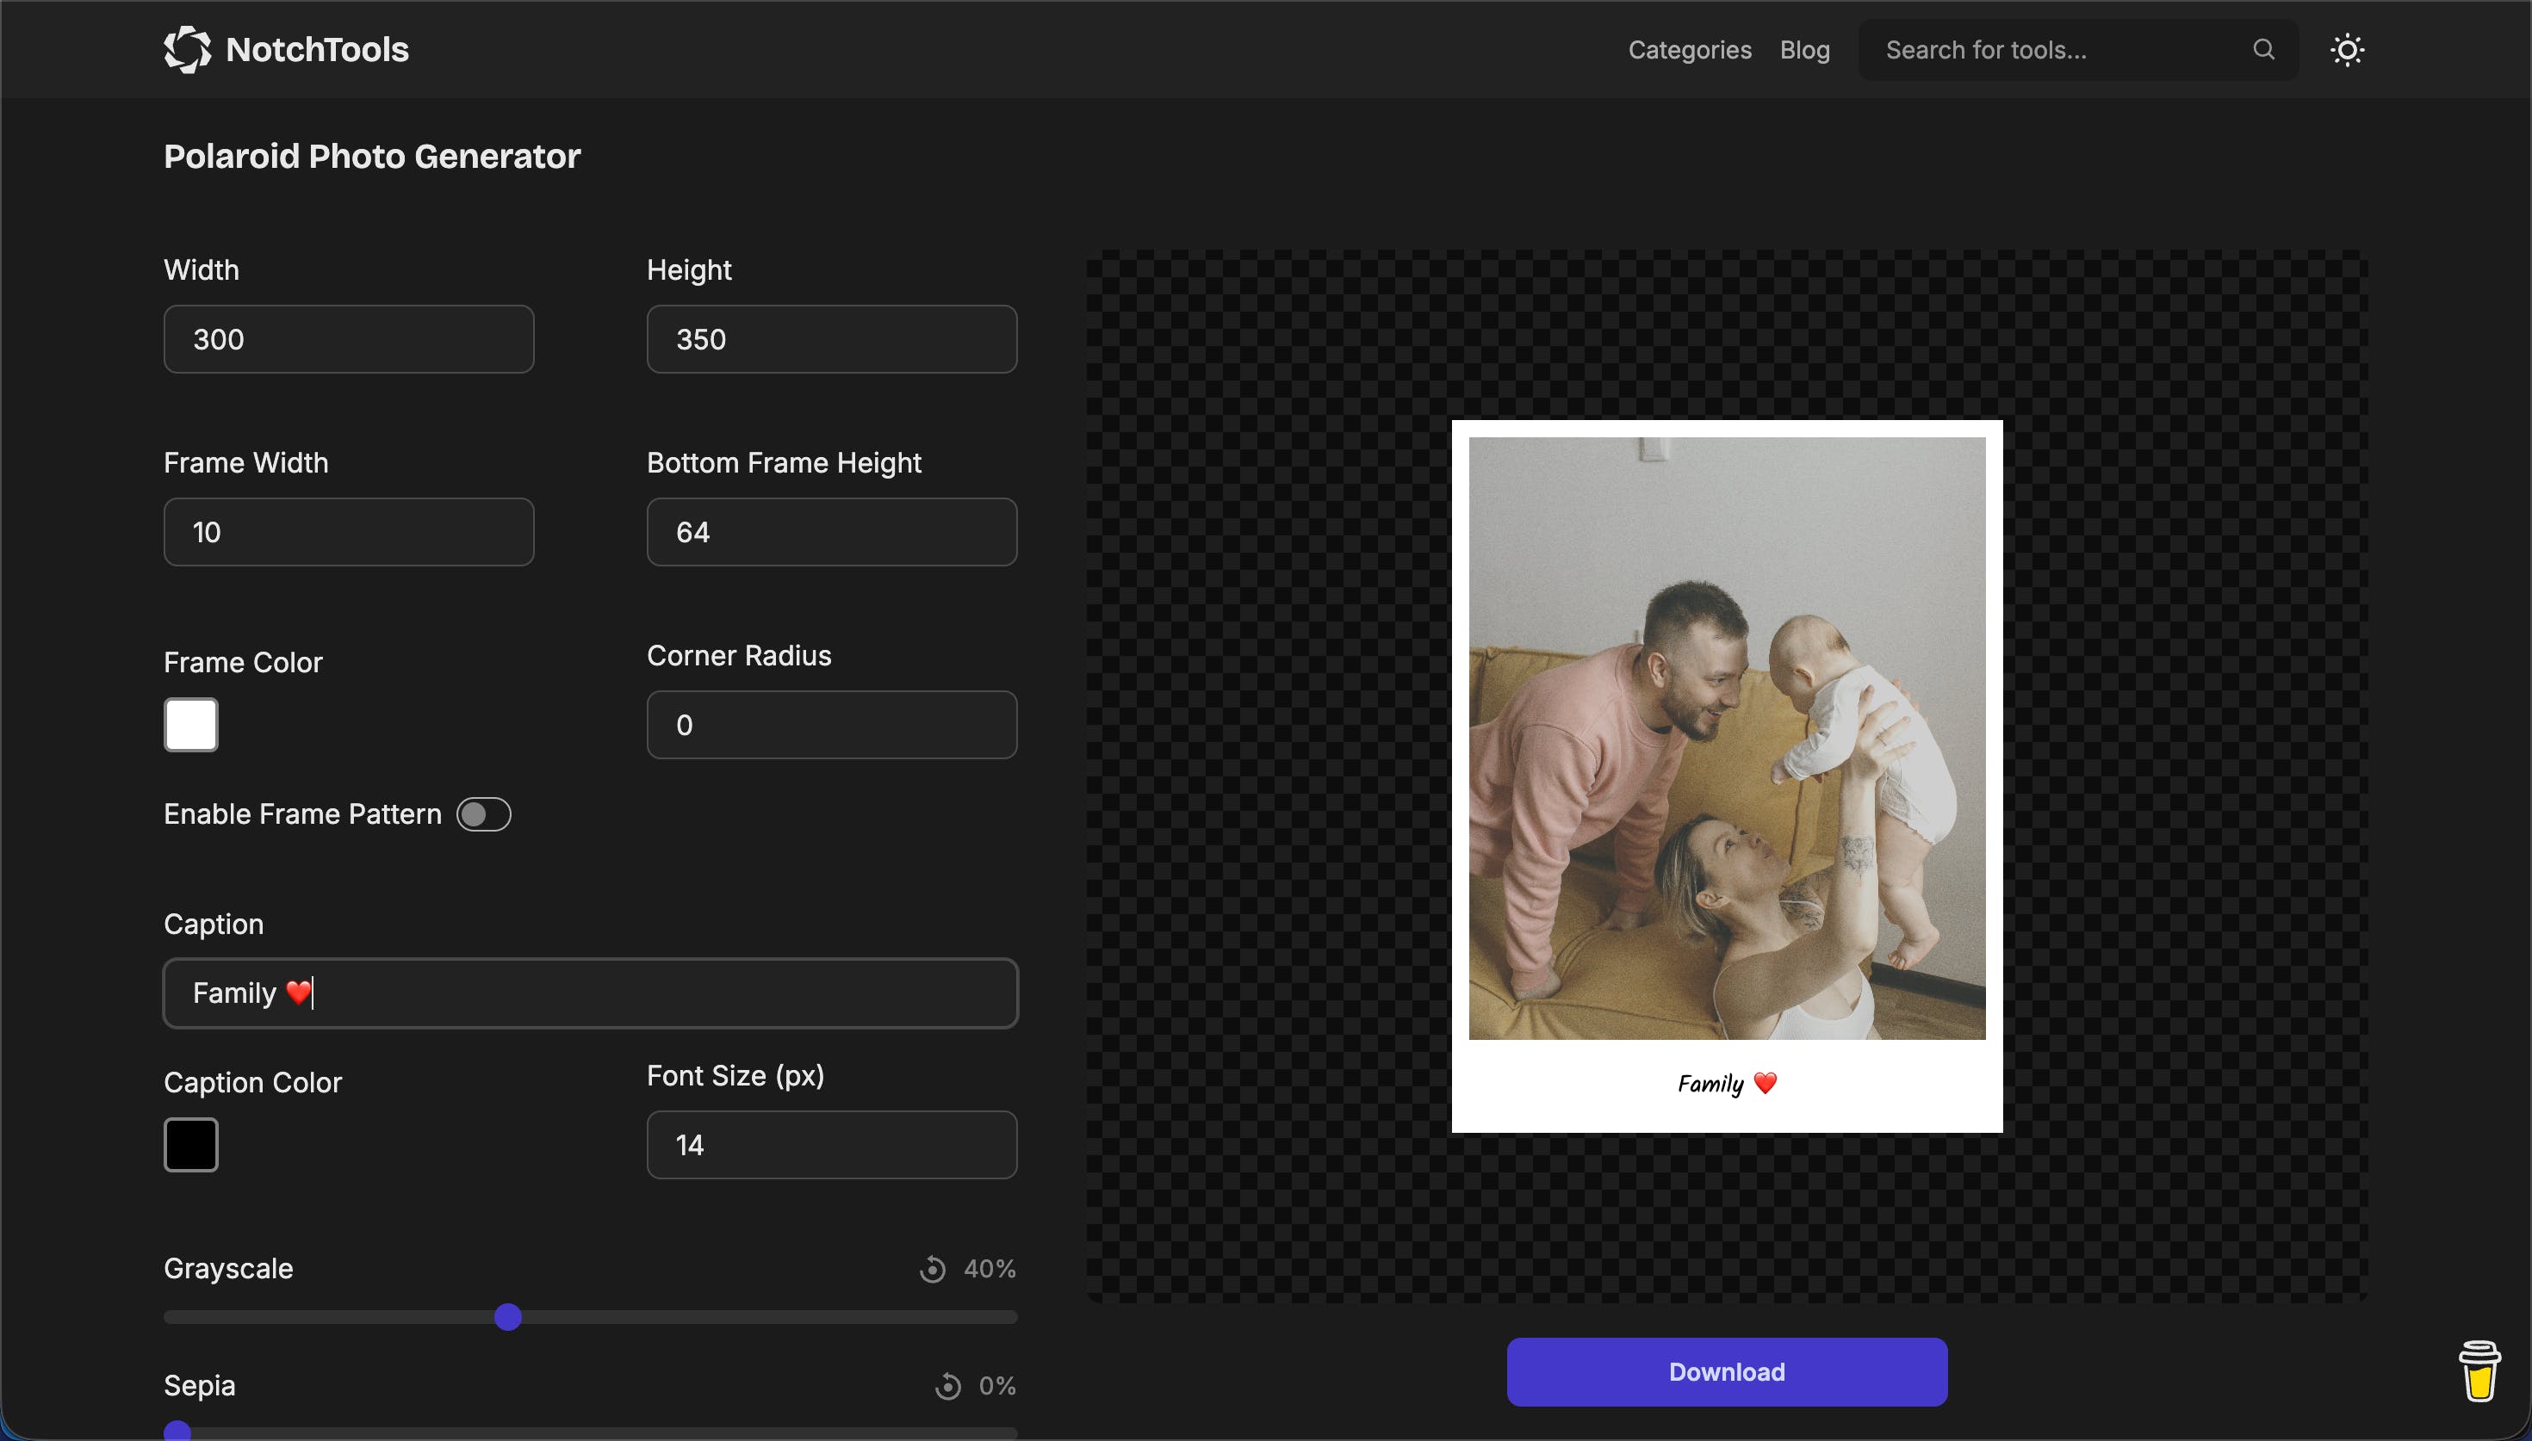Go to the Blog page
2532x1441 pixels.
coord(1803,49)
